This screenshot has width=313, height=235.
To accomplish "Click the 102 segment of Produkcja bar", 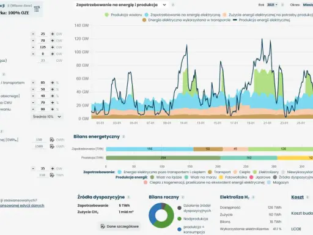I will click(x=249, y=158).
